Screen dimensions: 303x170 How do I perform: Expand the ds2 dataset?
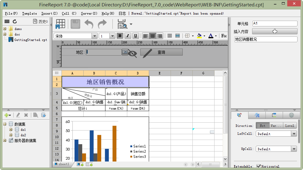[11, 135]
